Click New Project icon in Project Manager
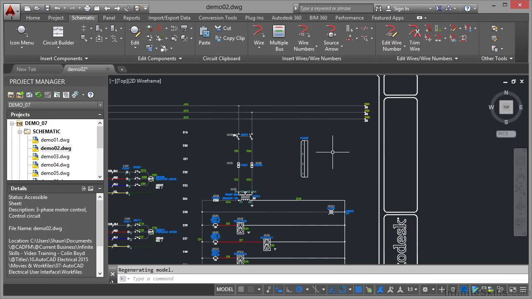 (20, 95)
